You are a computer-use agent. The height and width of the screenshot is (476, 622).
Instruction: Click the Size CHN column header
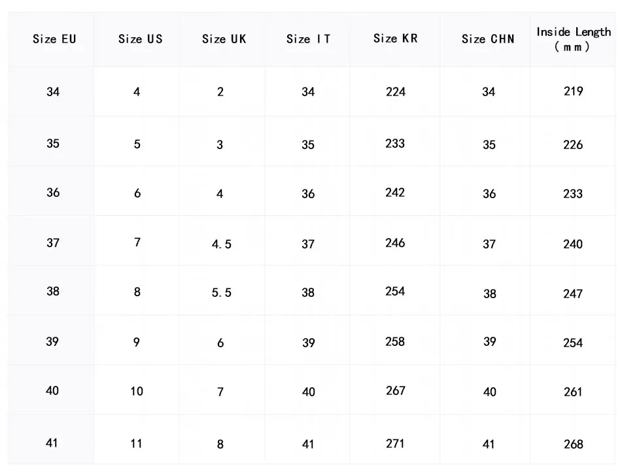[x=488, y=39]
